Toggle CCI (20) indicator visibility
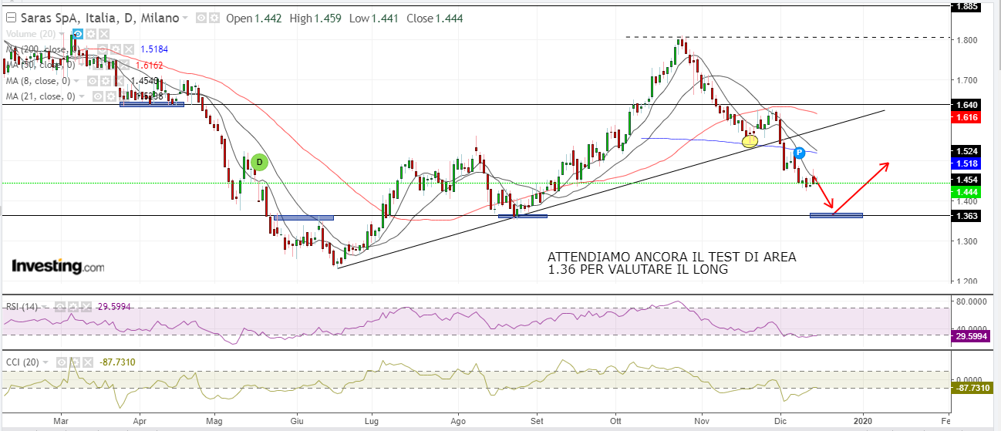 click(x=62, y=362)
